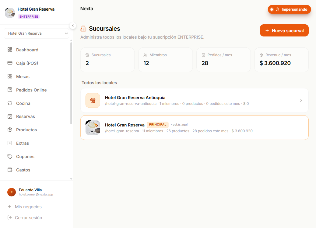Click the $ 3.600.920 revenue value card
Image resolution: width=316 pixels, height=228 pixels.
click(x=281, y=60)
